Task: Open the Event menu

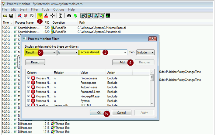Action: pos(23,9)
